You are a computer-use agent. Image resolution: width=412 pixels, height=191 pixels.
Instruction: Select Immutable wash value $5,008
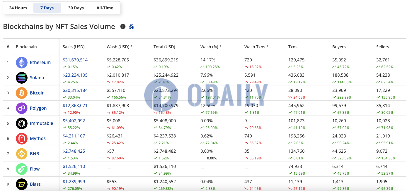pyautogui.click(x=113, y=121)
